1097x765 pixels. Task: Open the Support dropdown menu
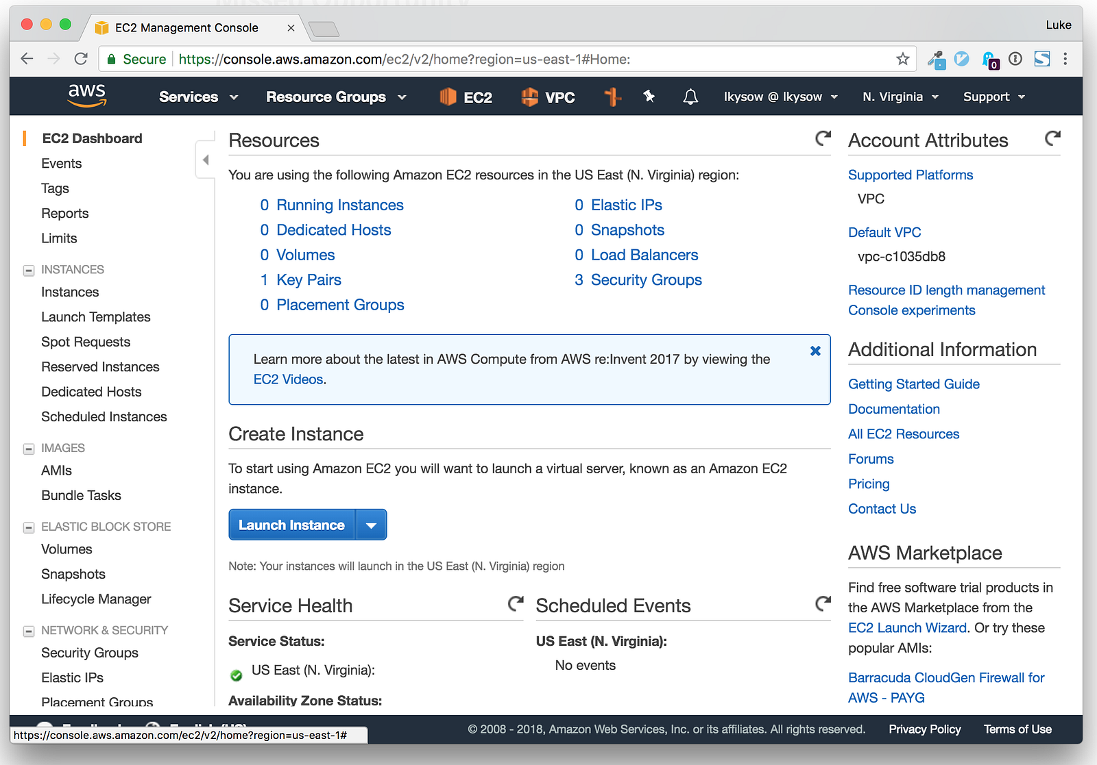pyautogui.click(x=994, y=97)
